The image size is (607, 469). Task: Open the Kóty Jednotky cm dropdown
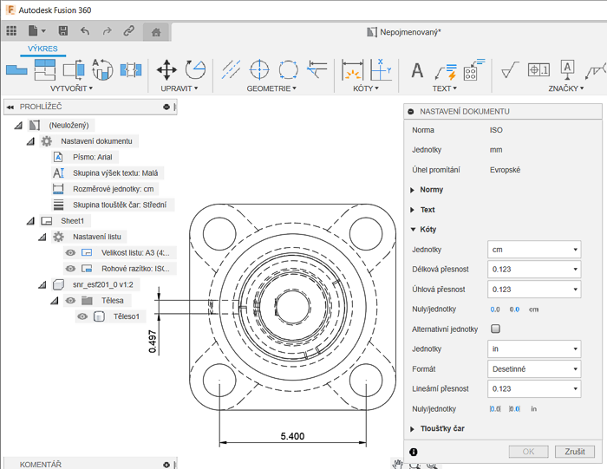click(534, 250)
